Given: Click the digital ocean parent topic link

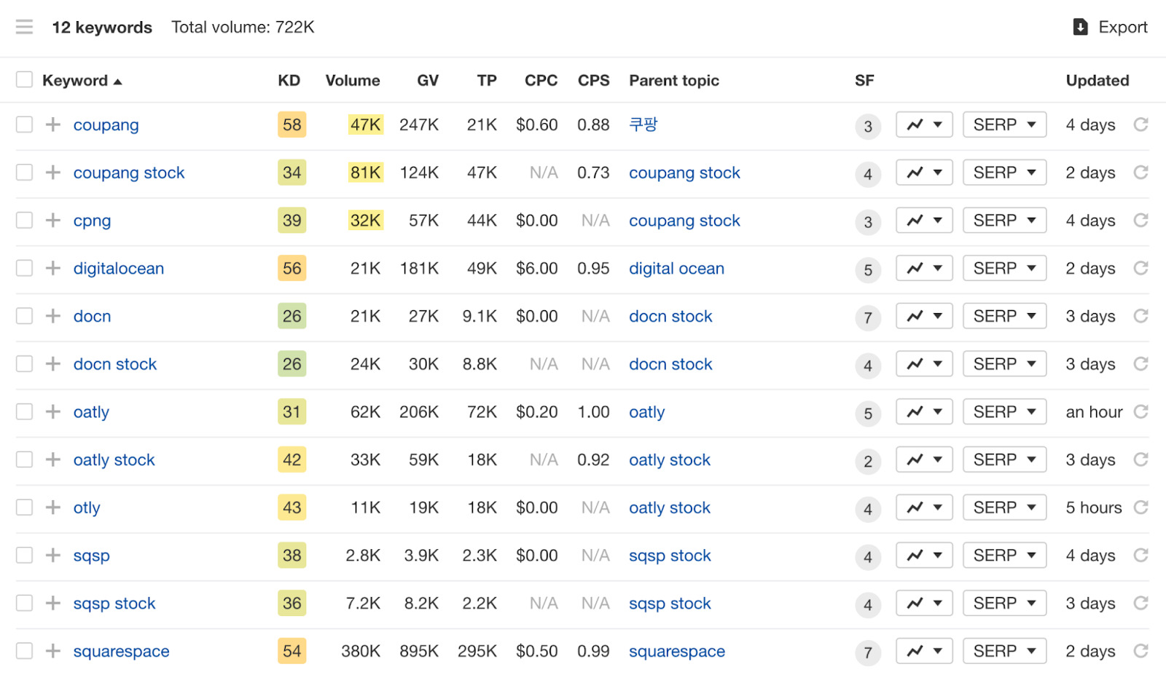Looking at the screenshot, I should [x=676, y=268].
